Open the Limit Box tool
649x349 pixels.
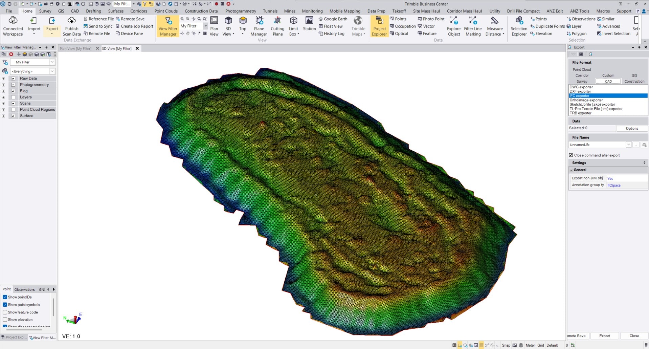(x=293, y=26)
